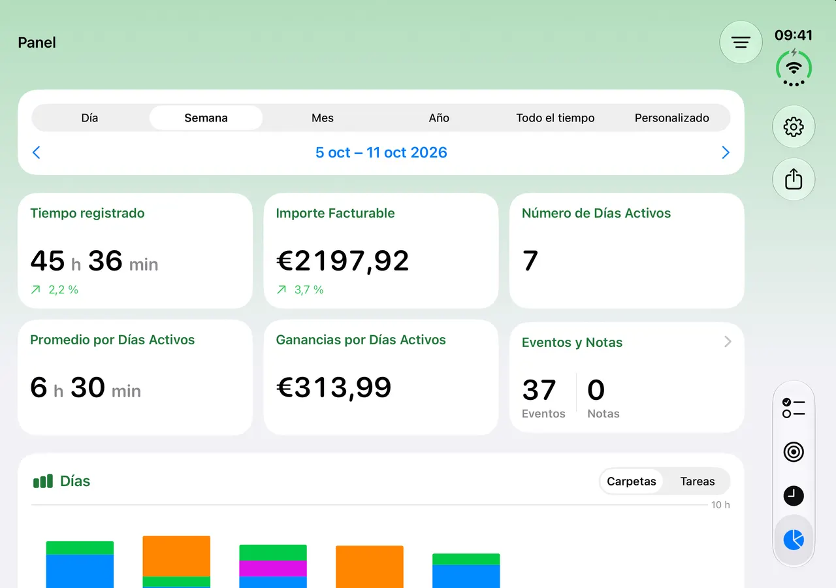Go to the next week arrow

click(726, 152)
